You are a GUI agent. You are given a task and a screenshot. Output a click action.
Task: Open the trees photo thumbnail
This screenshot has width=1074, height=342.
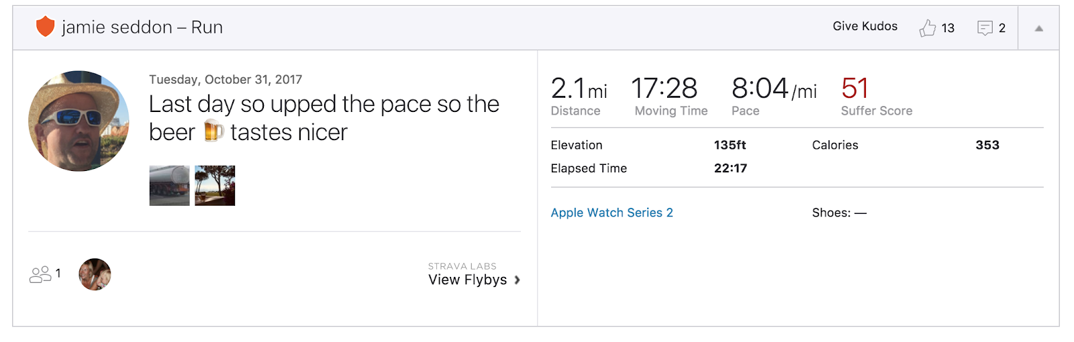[215, 186]
